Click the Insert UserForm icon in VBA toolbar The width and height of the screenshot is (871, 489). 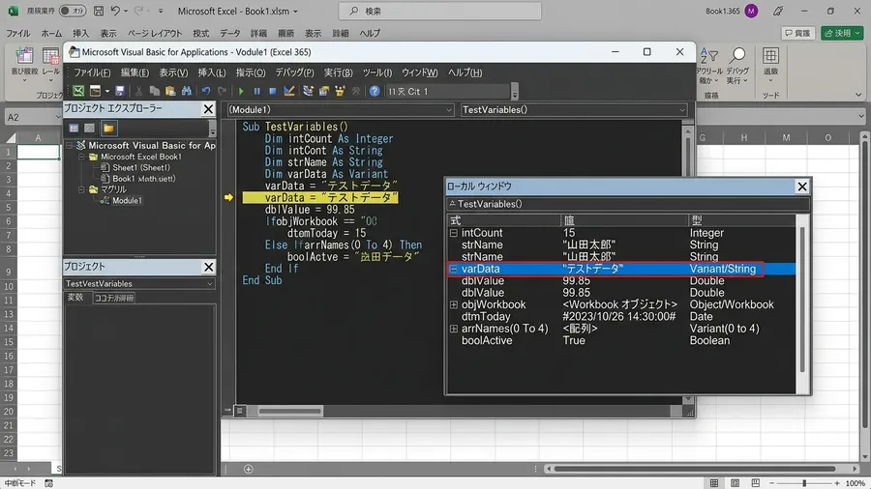[96, 91]
